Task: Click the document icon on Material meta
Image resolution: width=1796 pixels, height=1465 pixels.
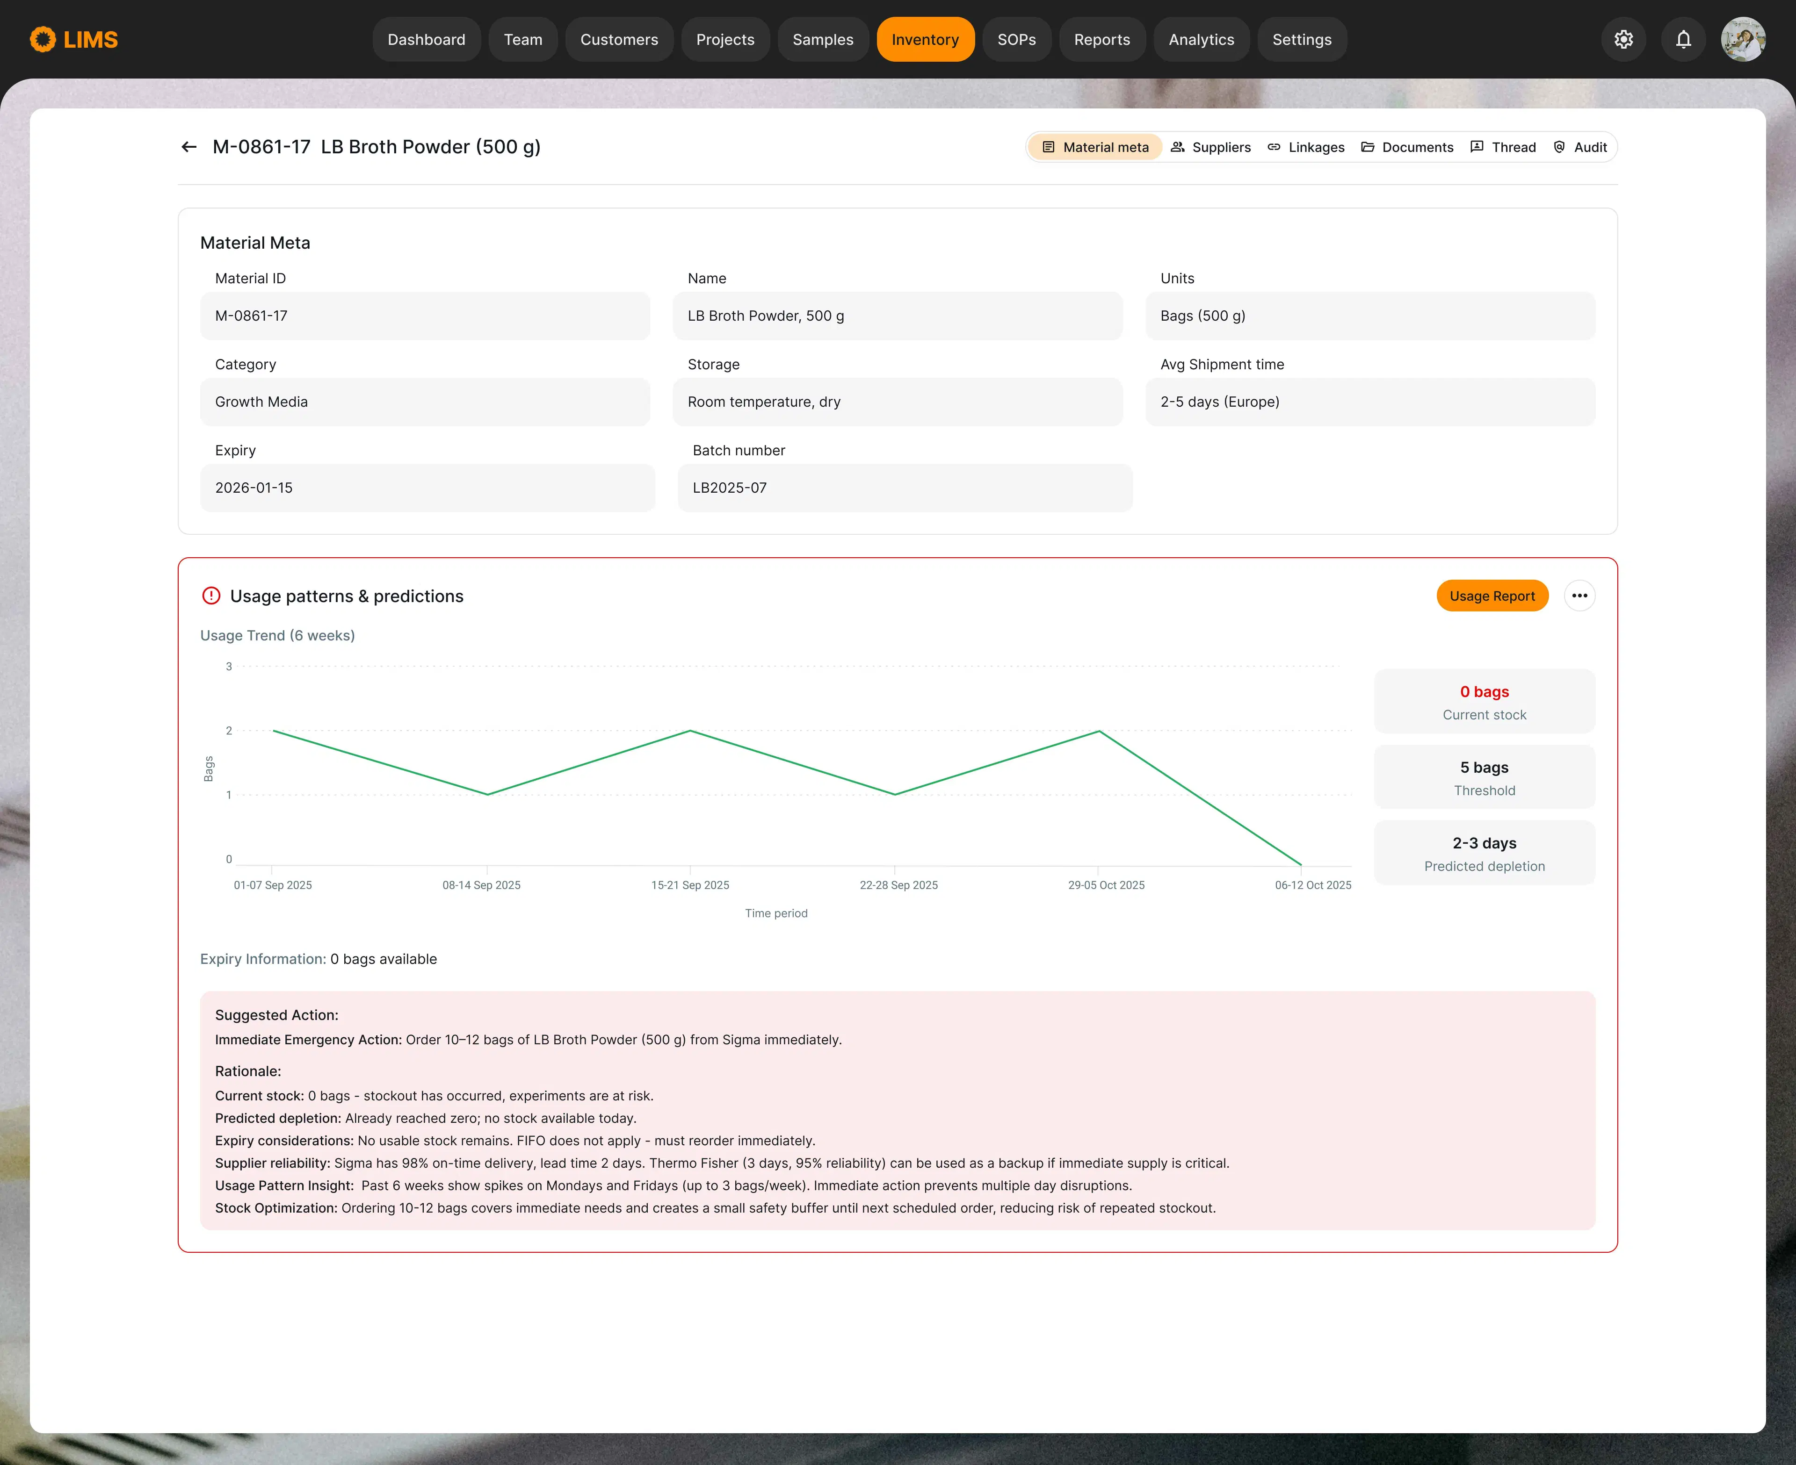Action: coord(1048,147)
